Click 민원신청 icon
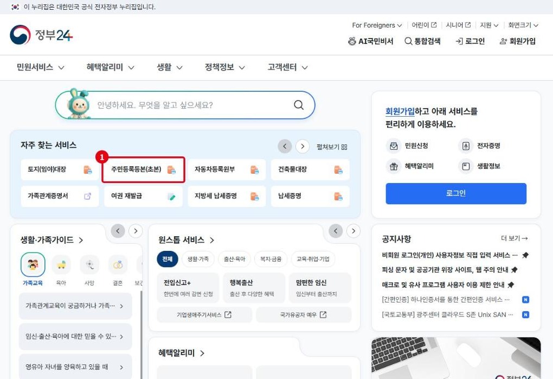This screenshot has height=379, width=553. pyautogui.click(x=394, y=146)
